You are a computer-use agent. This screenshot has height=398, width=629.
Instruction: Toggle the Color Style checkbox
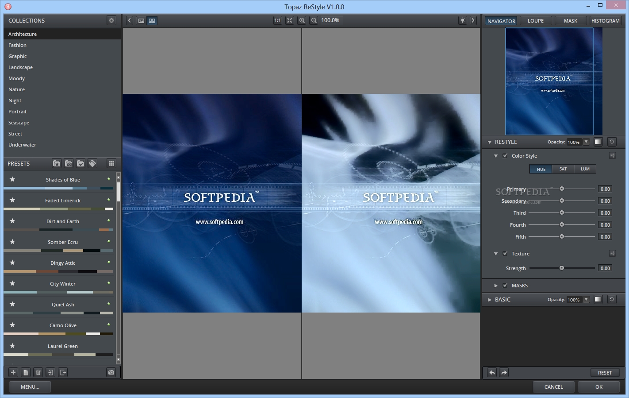coord(505,155)
